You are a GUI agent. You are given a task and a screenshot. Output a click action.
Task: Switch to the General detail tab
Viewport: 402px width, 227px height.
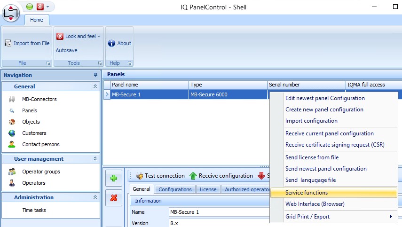(141, 189)
